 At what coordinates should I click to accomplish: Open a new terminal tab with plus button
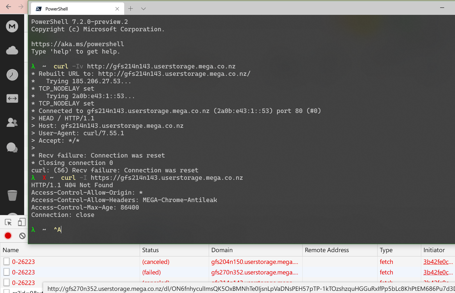[130, 9]
